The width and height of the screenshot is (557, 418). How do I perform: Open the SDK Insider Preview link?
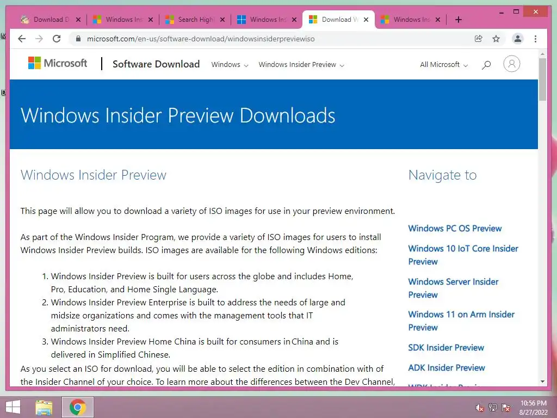pyautogui.click(x=446, y=348)
